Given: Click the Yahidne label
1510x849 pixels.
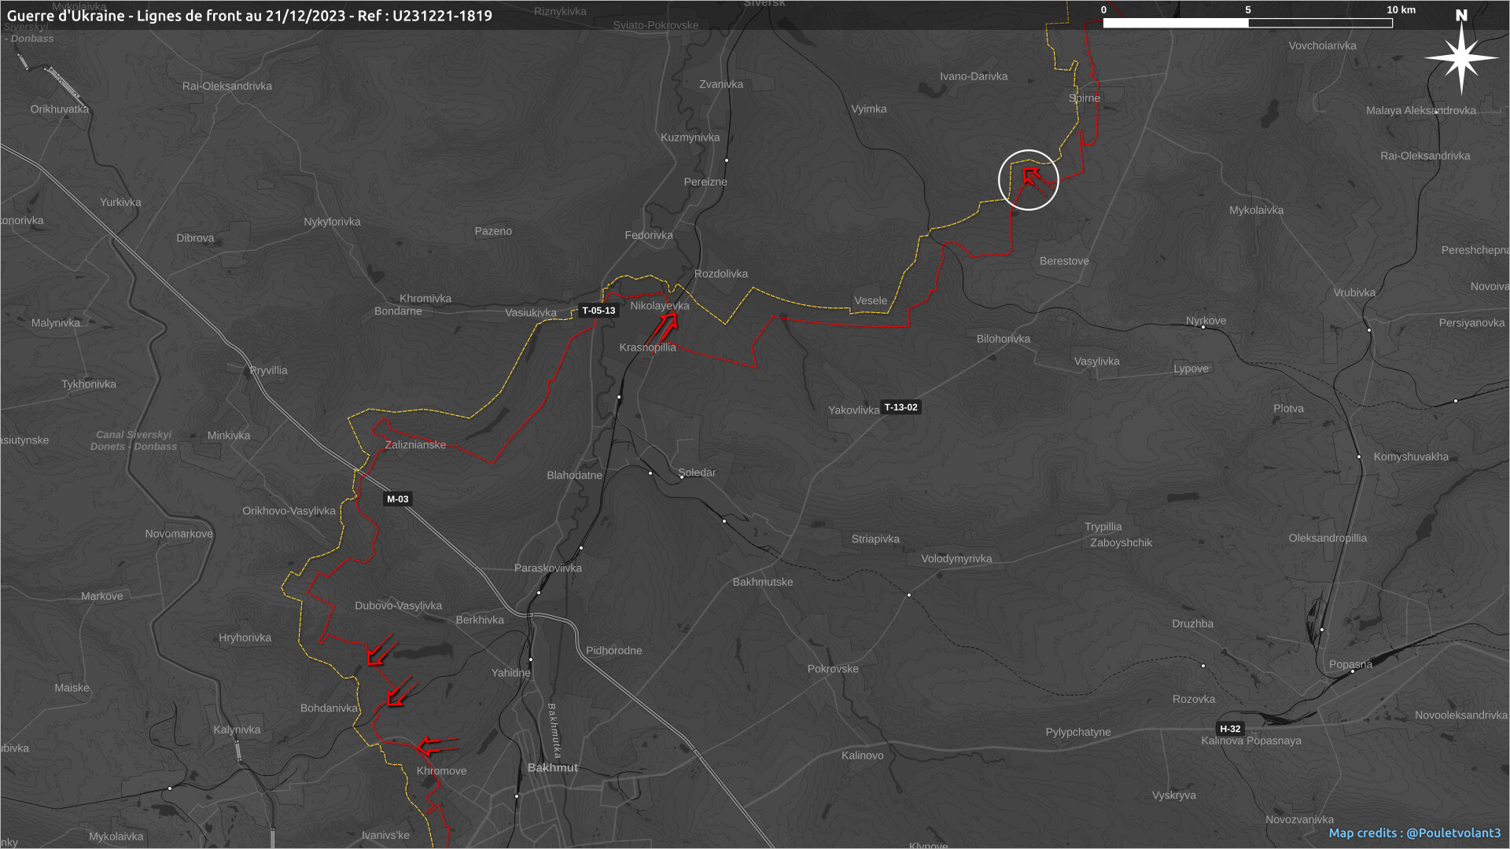Looking at the screenshot, I should click(x=511, y=673).
